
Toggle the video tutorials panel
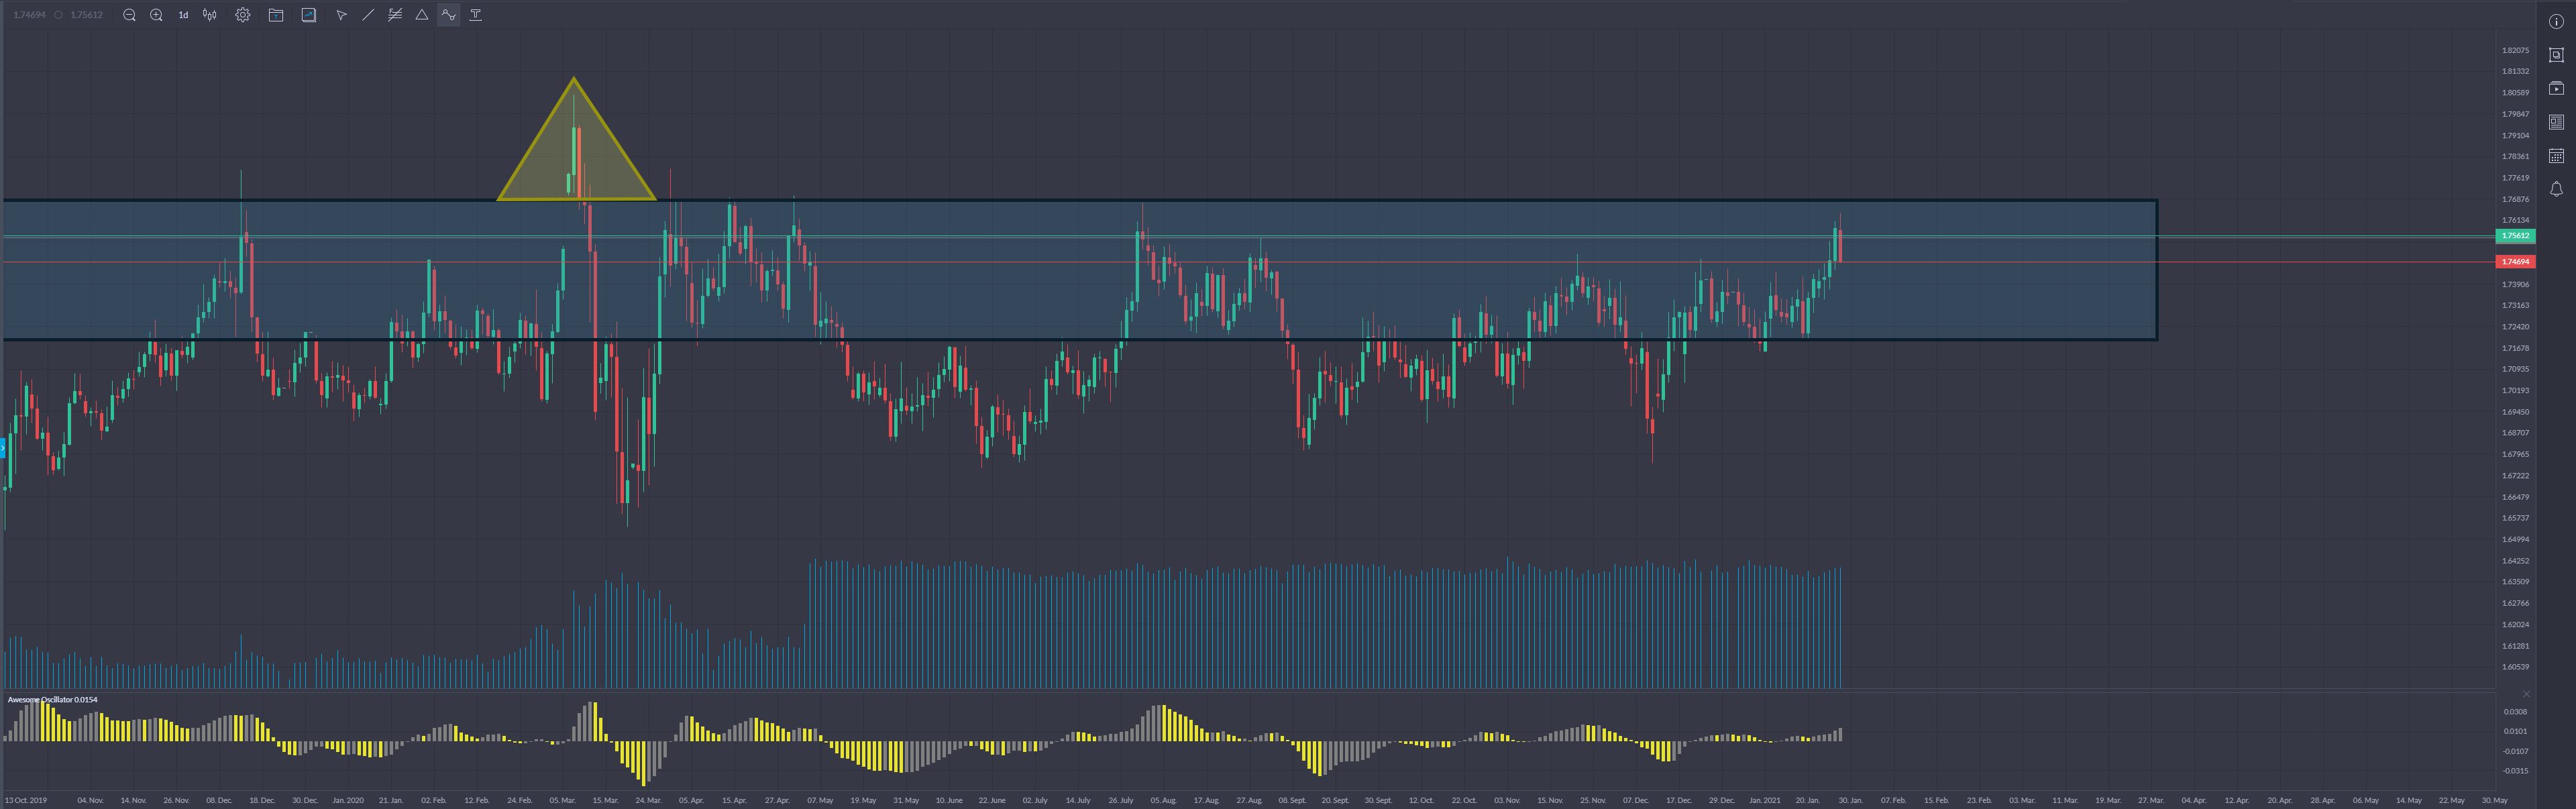click(2556, 88)
